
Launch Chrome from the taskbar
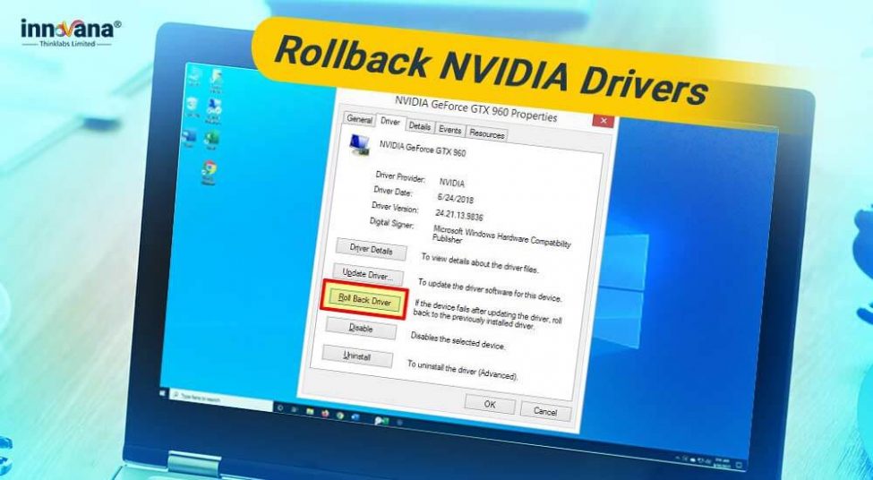point(340,416)
